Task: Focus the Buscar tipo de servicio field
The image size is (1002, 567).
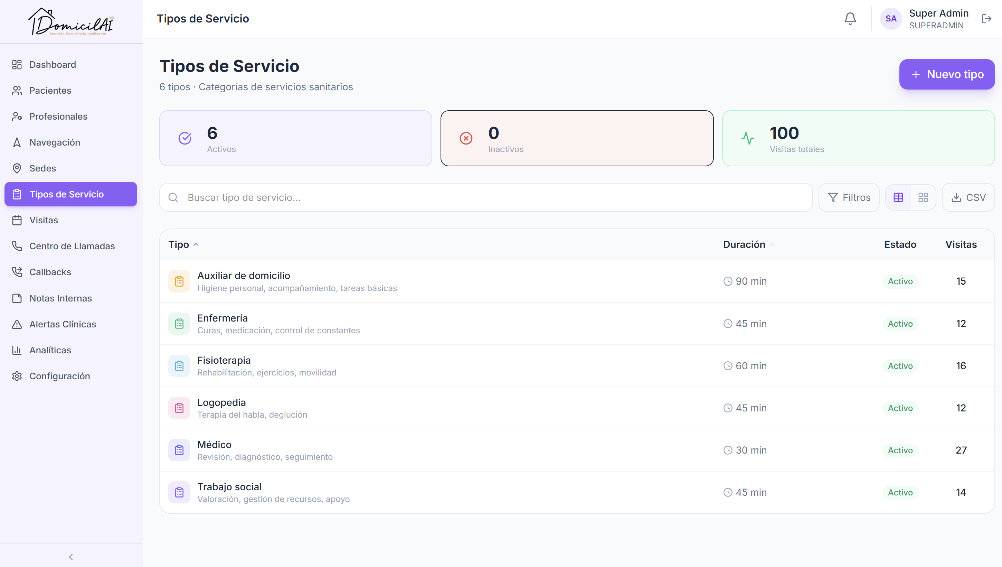Action: pos(486,197)
